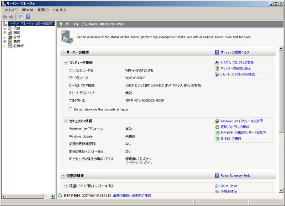Click the show/hide console tree toolbar icon
This screenshot has height=206, width=285.
click(20, 17)
